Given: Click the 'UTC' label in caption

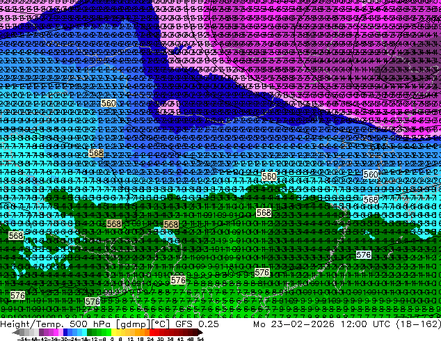Looking at the screenshot, I should coord(382,324).
